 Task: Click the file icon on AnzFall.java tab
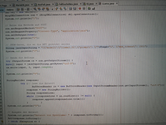coord(36,5)
